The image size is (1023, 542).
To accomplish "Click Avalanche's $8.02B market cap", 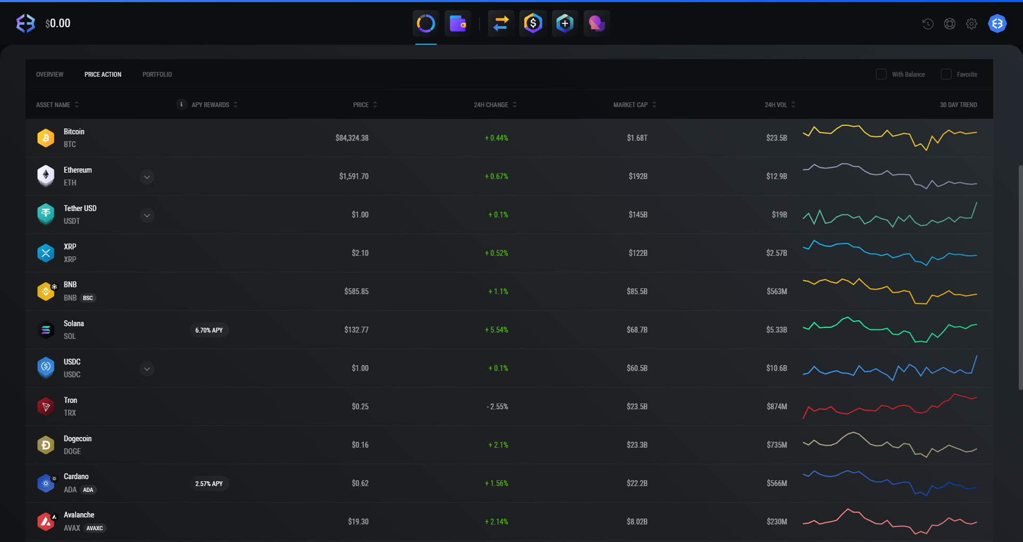I will pyautogui.click(x=637, y=522).
